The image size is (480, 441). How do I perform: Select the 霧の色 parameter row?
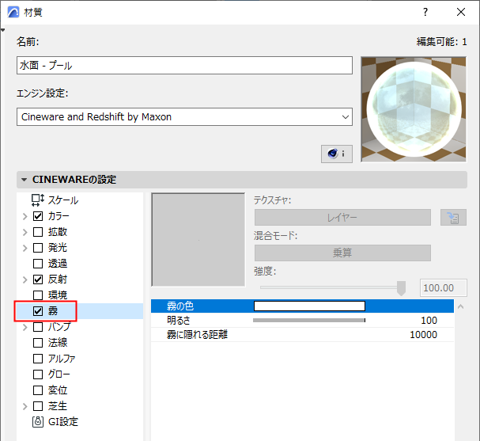pos(302,306)
